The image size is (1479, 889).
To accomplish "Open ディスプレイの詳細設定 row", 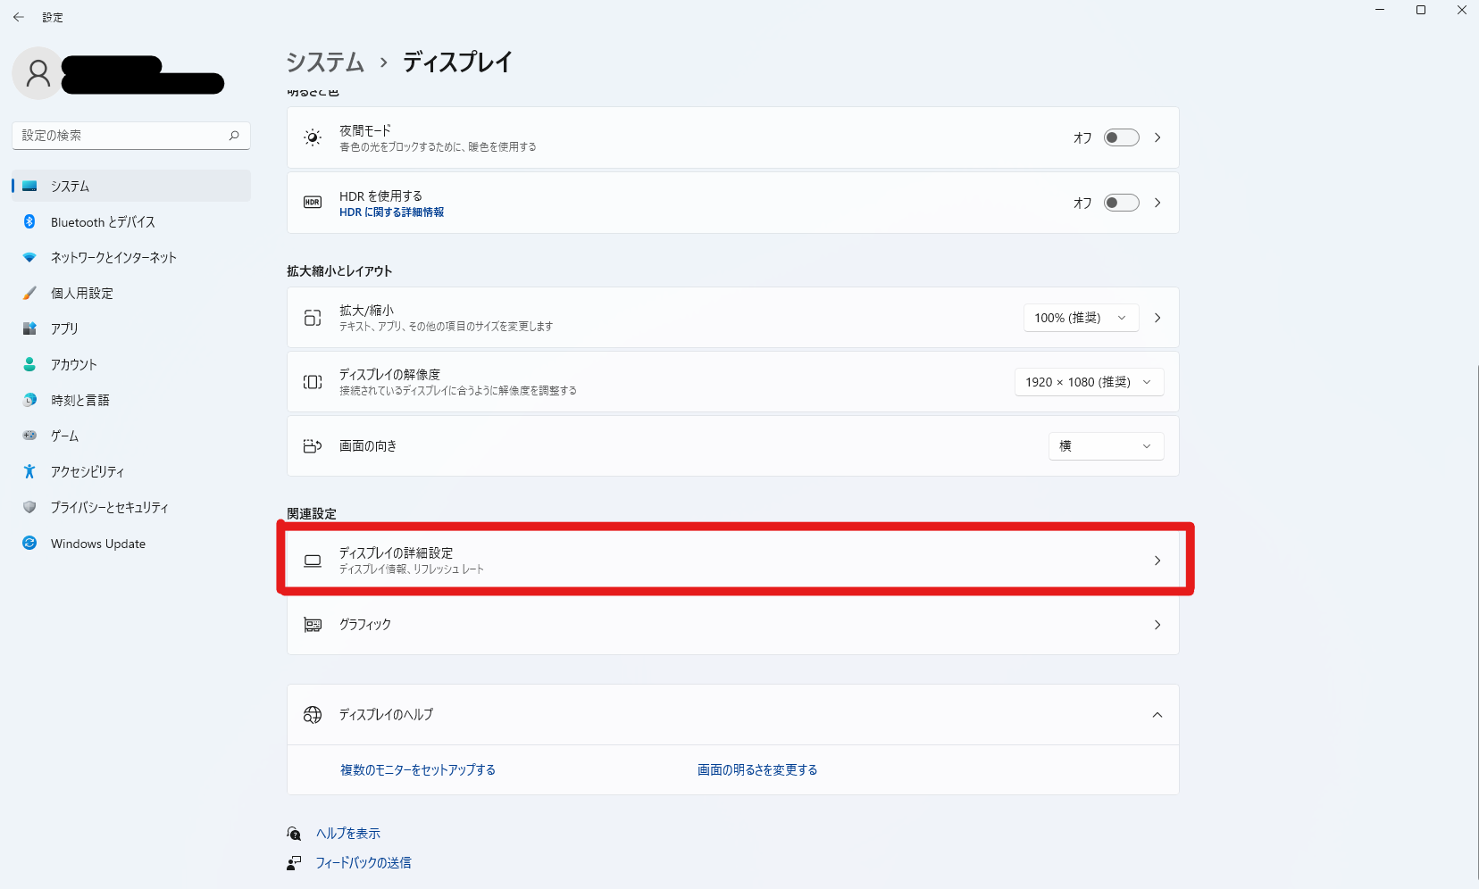I will pyautogui.click(x=732, y=561).
